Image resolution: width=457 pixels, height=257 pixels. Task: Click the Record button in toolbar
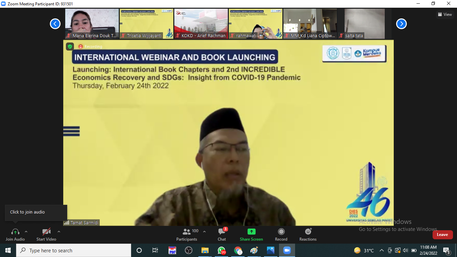(281, 235)
